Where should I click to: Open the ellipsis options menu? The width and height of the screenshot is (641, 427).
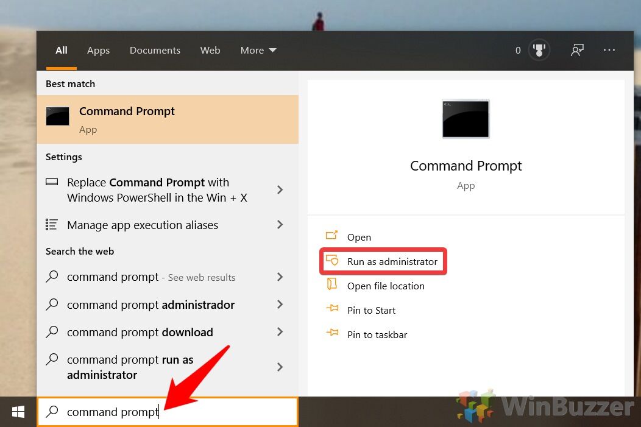point(609,50)
